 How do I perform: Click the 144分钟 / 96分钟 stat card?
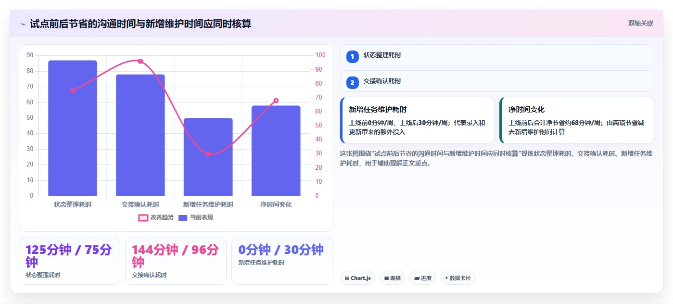click(176, 261)
